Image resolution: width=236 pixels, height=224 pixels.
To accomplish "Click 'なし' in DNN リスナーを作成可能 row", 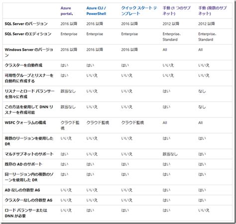I will coord(202,107).
